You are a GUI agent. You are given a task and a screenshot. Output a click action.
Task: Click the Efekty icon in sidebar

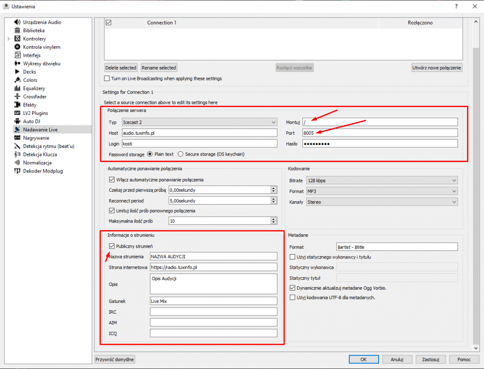click(x=17, y=104)
